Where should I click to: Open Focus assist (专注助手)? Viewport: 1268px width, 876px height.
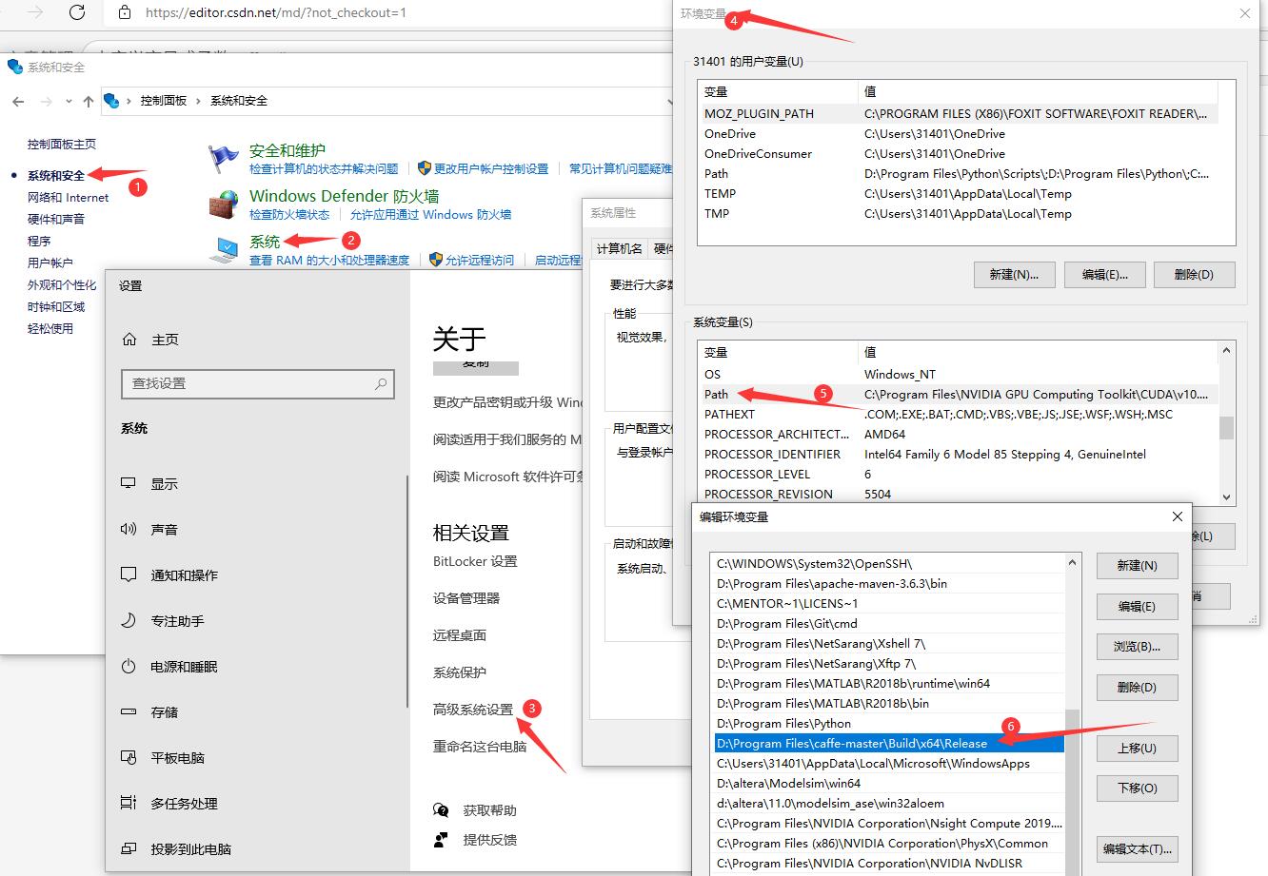tap(177, 620)
